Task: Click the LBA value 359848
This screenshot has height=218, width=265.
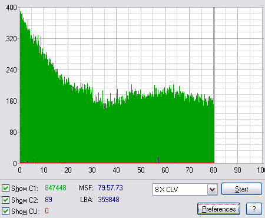Action: coord(108,200)
